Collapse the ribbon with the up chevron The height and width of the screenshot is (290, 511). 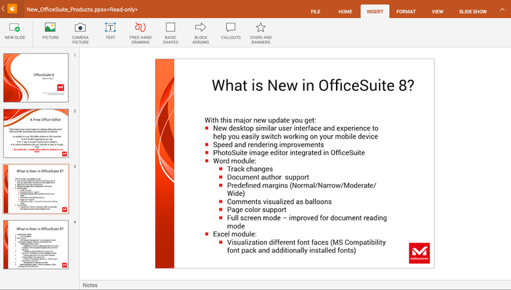[x=502, y=10]
